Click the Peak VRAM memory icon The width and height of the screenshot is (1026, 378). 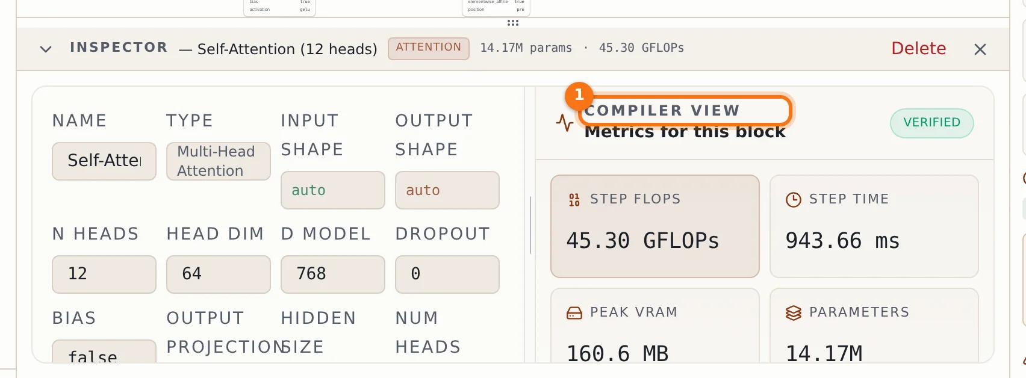(x=574, y=313)
